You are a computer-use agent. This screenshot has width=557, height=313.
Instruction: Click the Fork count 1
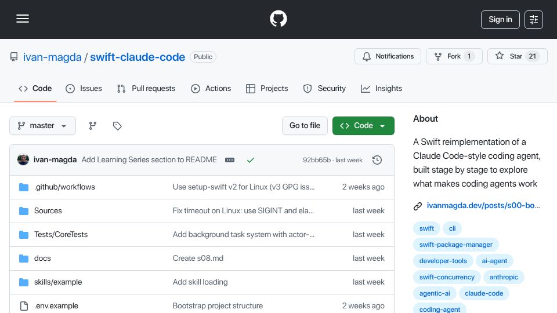[469, 56]
